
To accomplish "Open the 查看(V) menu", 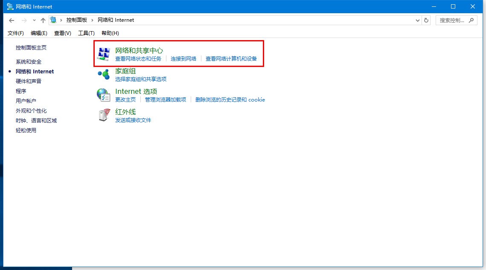I will tap(62, 33).
